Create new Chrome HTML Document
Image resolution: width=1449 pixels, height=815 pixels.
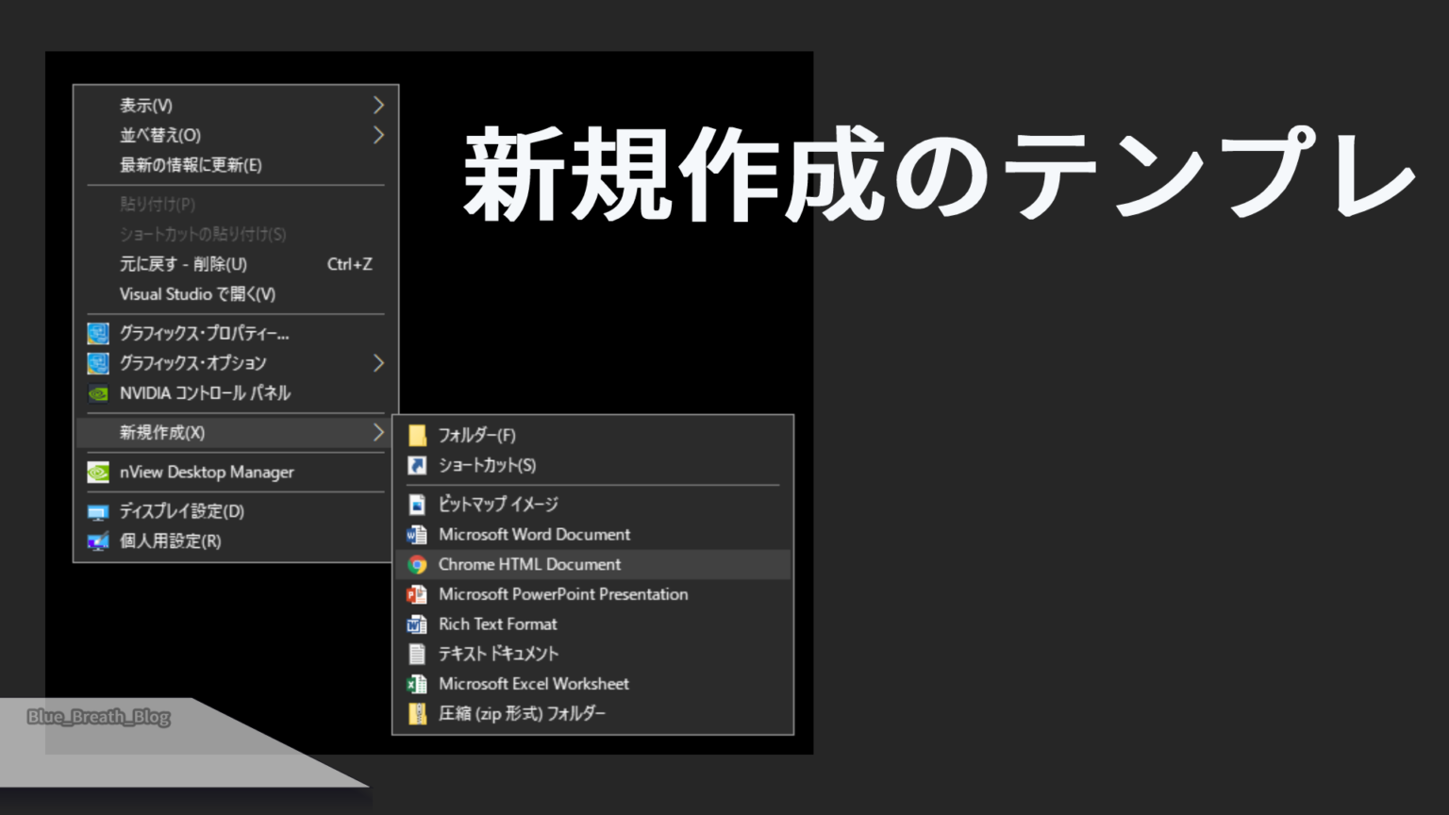tap(592, 564)
